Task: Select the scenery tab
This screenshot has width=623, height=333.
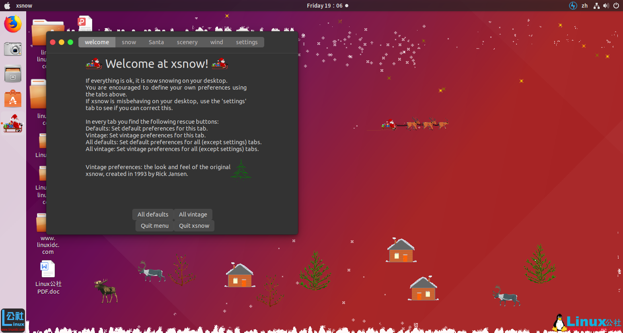Action: click(x=187, y=42)
